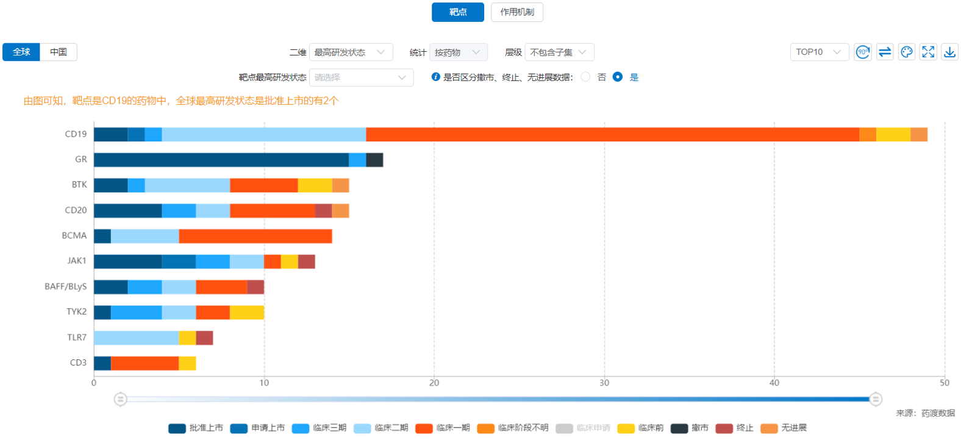The height and width of the screenshot is (441, 961).
Task: Click the CD19 临床一期 bar segment
Action: tap(612, 135)
